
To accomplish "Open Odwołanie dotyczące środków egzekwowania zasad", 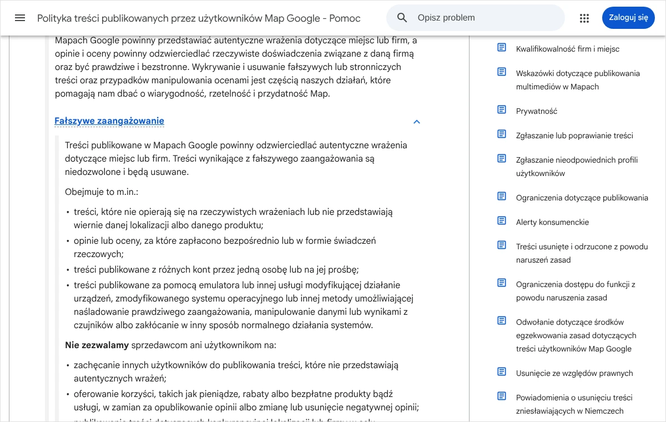I will pos(576,335).
